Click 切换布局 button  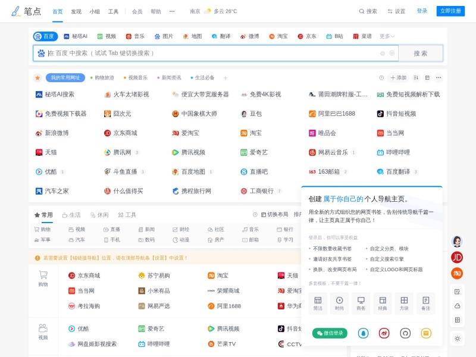[274, 215]
